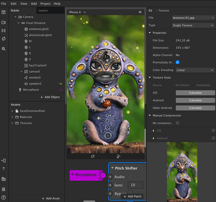Collapse the Pitch Shifter patch header
Viewport: 216px width, 202px height.
tap(112, 168)
